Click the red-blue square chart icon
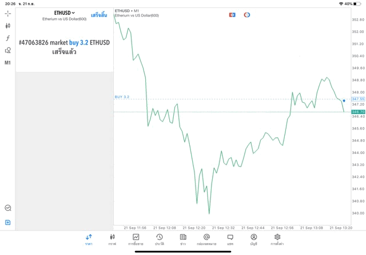This screenshot has width=366, height=255. tap(232, 15)
